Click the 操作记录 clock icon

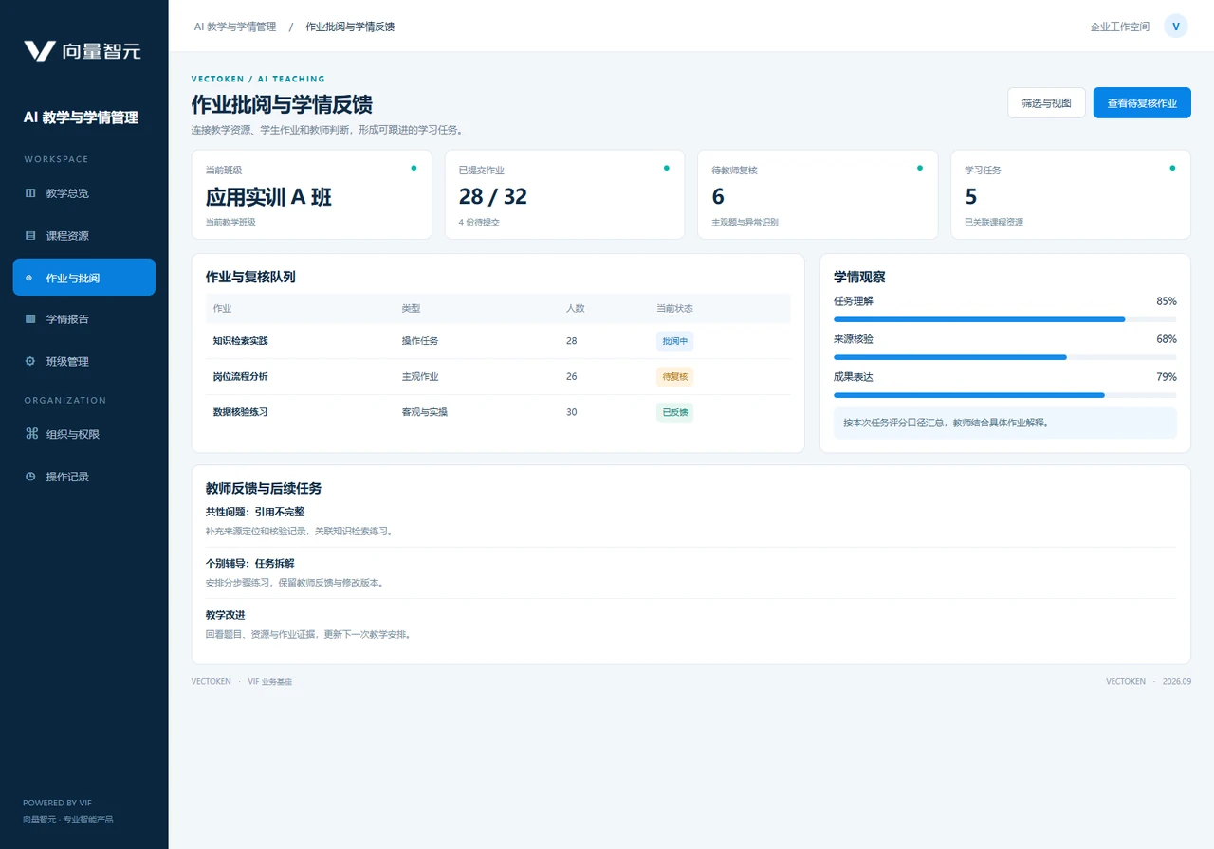[x=29, y=477]
